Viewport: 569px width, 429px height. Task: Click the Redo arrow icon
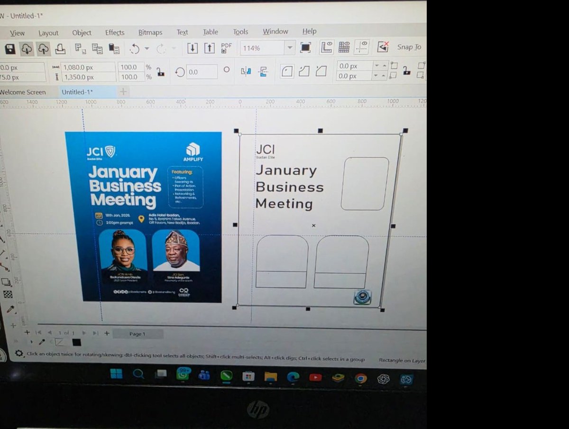click(161, 48)
